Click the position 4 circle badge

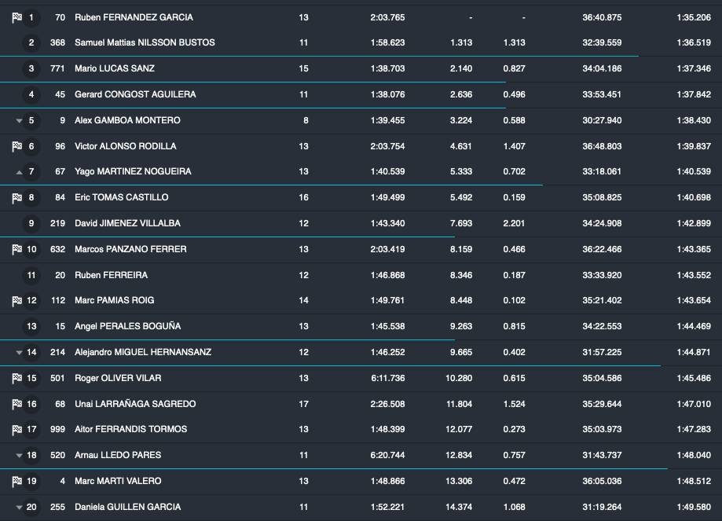[31, 94]
